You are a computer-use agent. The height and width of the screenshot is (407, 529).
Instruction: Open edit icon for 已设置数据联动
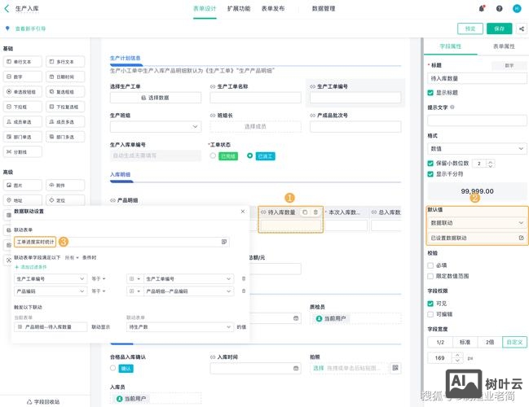(521, 238)
